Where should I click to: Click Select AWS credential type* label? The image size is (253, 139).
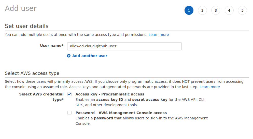click(41, 97)
